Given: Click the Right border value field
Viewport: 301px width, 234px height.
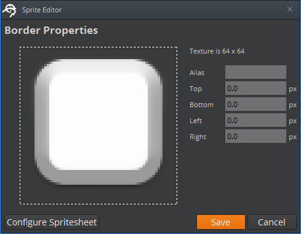Looking at the screenshot, I should click(x=255, y=136).
